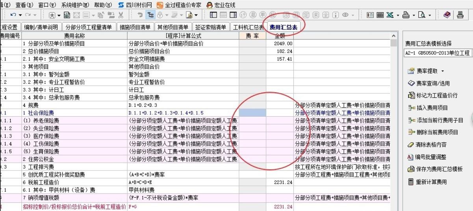This screenshot has width=473, height=211.
Task: Click the squared 定 icon
Action: click(305, 15)
